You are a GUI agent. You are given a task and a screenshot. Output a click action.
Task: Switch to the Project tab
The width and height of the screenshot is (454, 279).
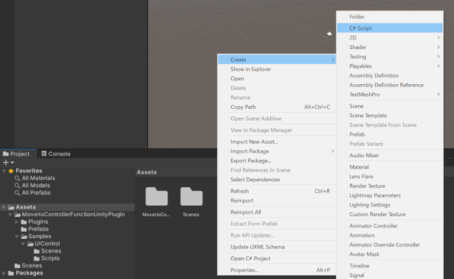(x=18, y=154)
